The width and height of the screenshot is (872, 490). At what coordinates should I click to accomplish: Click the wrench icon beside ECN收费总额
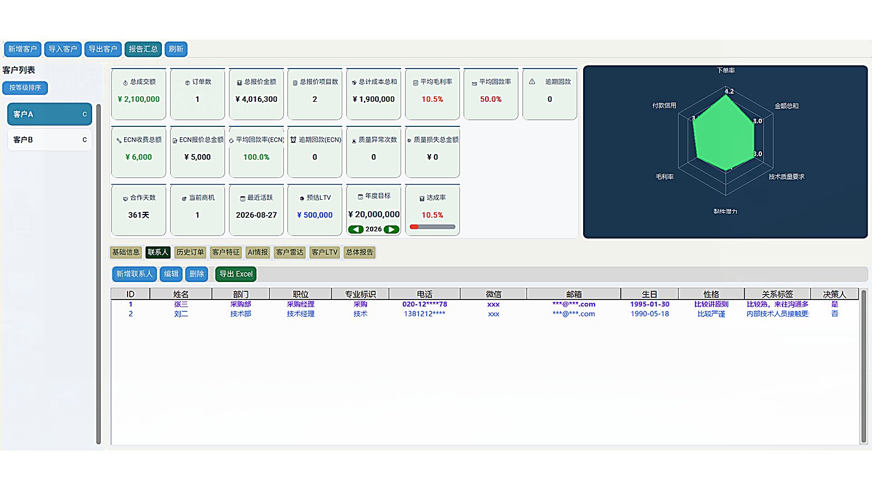pos(119,140)
